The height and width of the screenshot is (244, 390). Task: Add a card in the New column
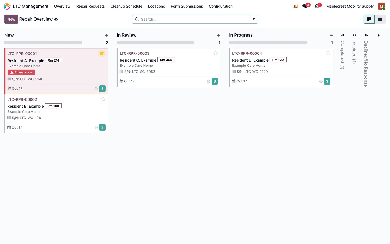[x=106, y=35]
